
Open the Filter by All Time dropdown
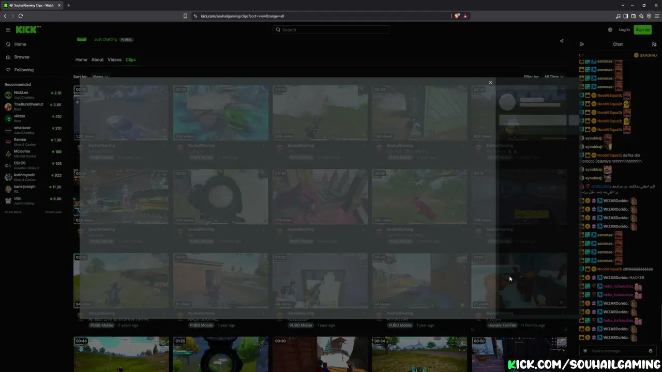coord(554,77)
